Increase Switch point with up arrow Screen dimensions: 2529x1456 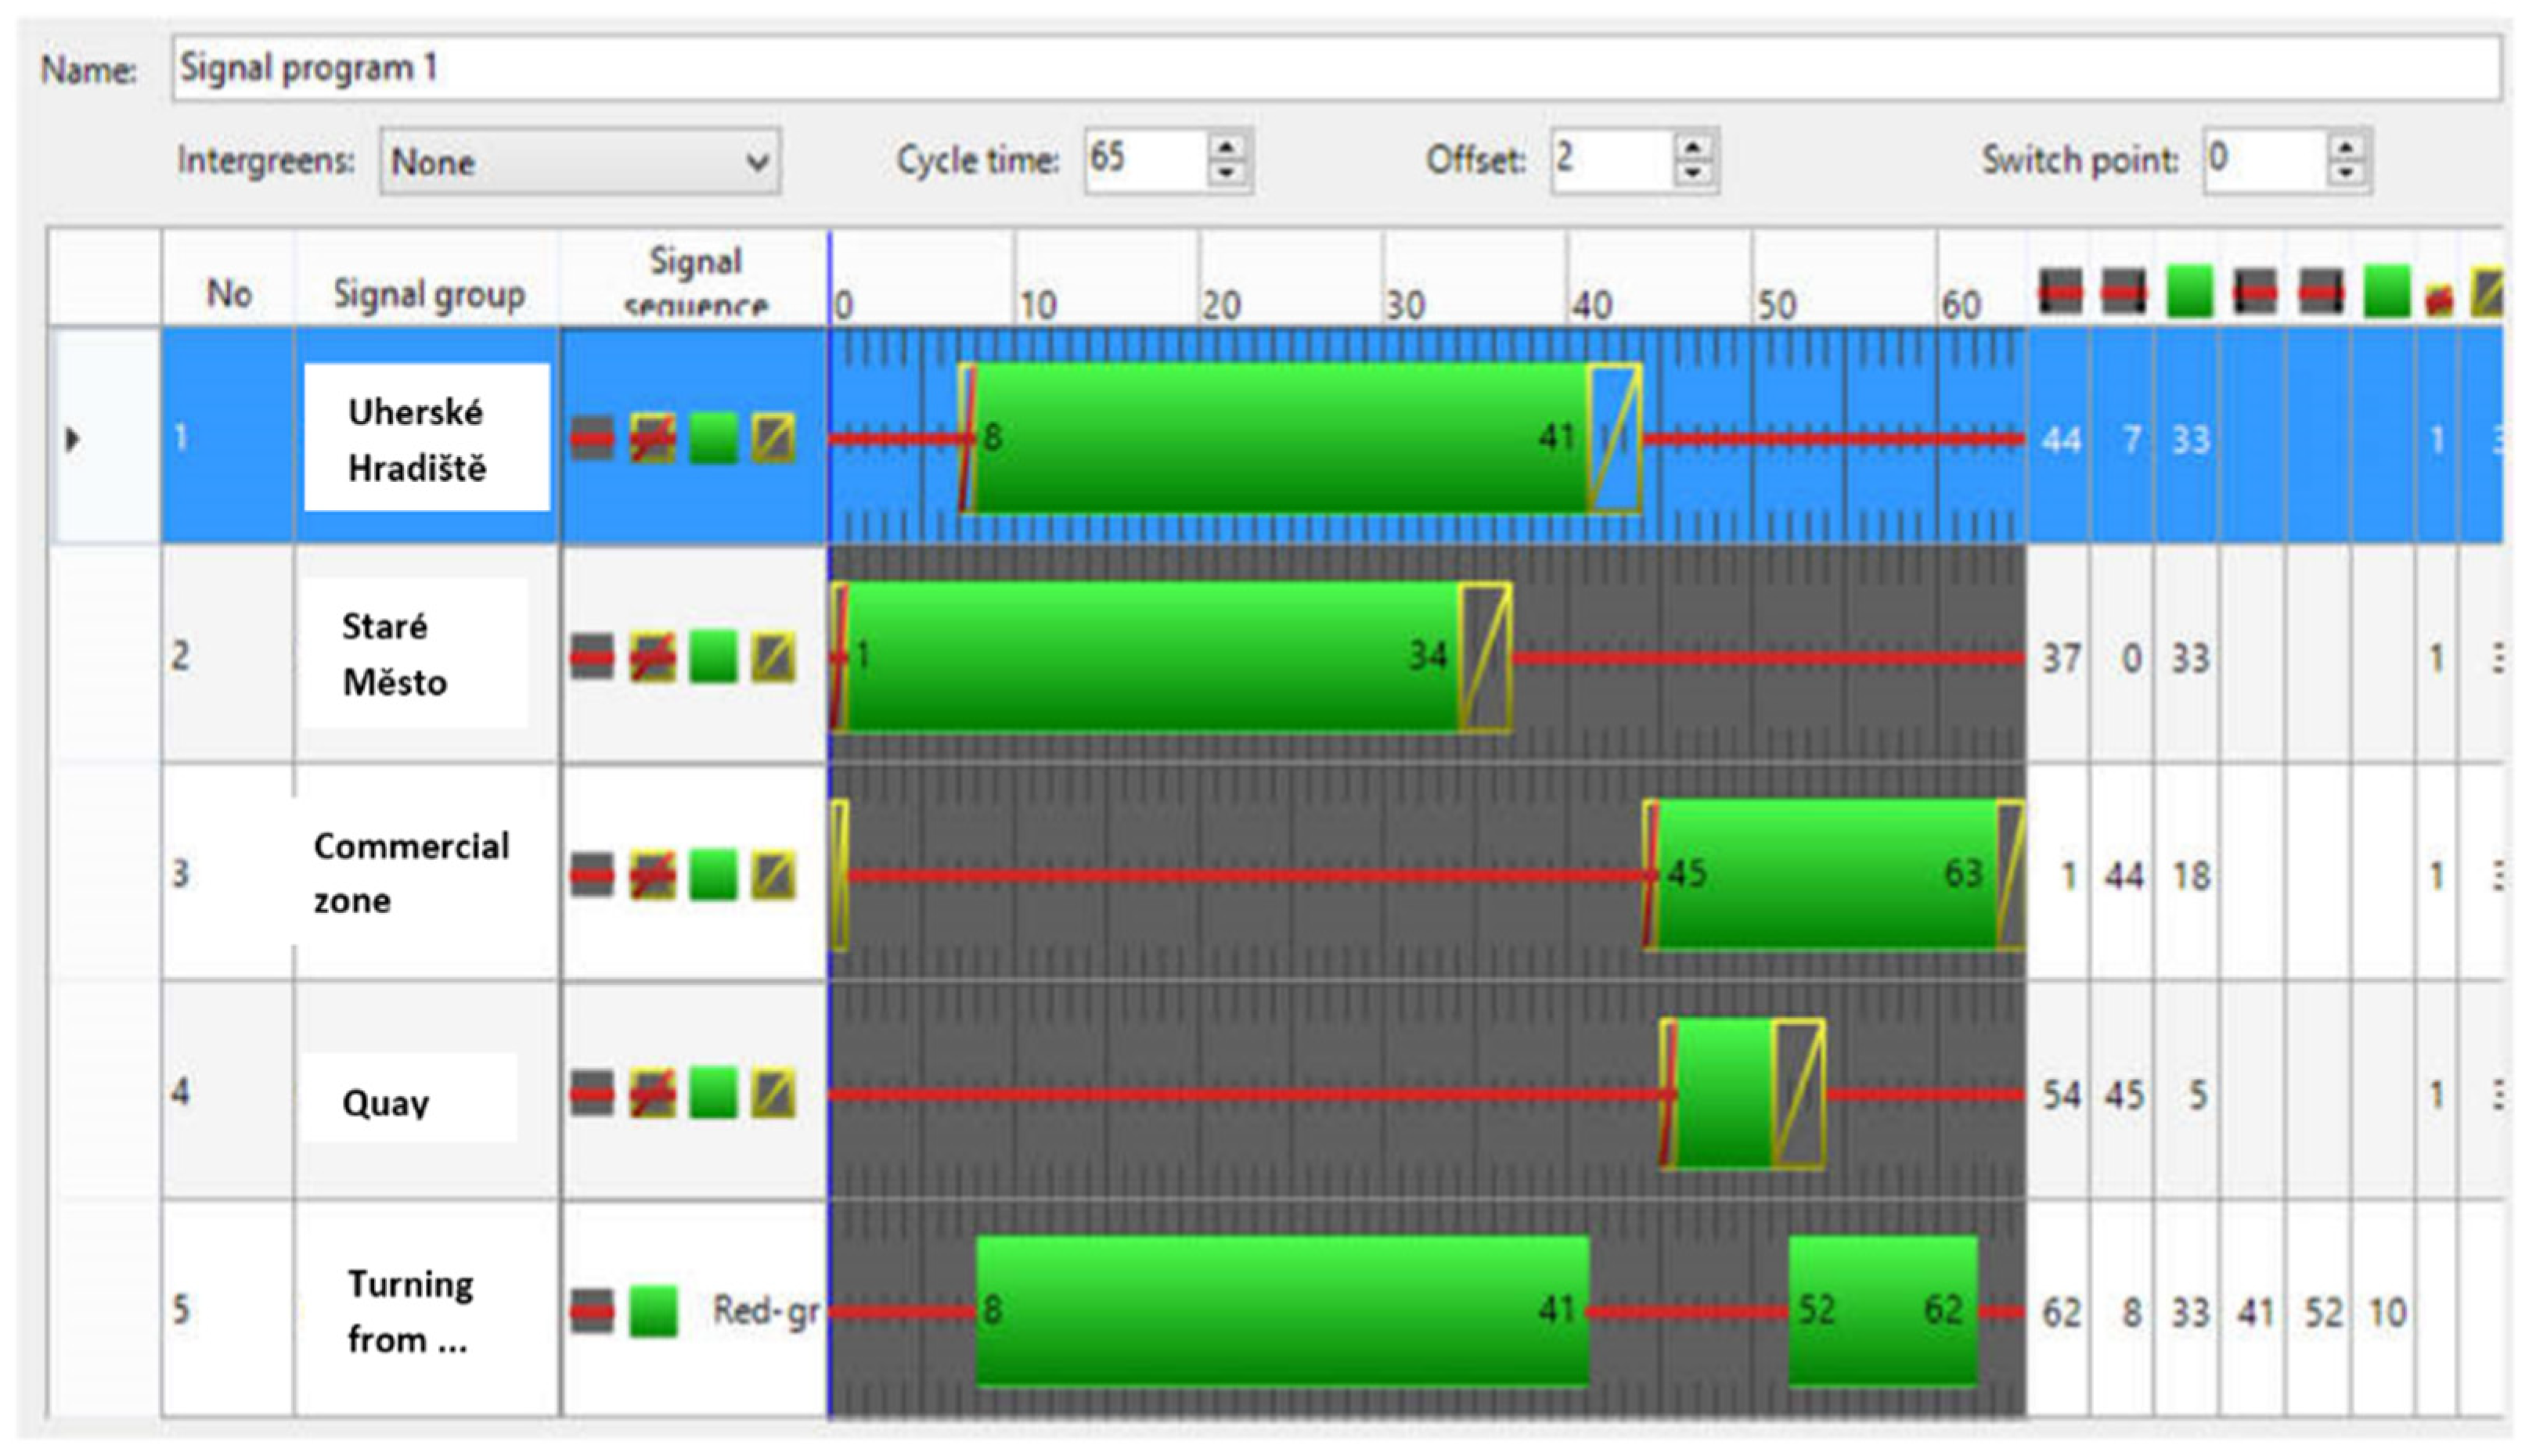2345,148
